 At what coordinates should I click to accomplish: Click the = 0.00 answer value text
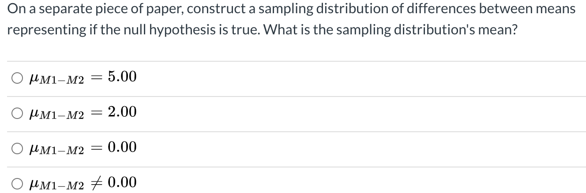[x=122, y=147]
